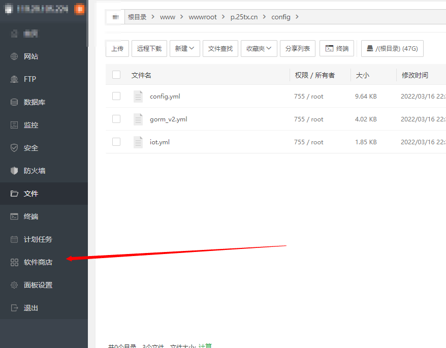Image resolution: width=446 pixels, height=348 pixels.
Task: Click the 计算 file-size link
Action: tap(205, 346)
